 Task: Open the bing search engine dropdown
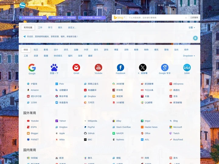(120, 18)
